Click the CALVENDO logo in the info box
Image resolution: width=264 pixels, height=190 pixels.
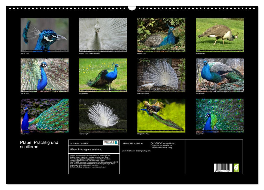coord(111,143)
